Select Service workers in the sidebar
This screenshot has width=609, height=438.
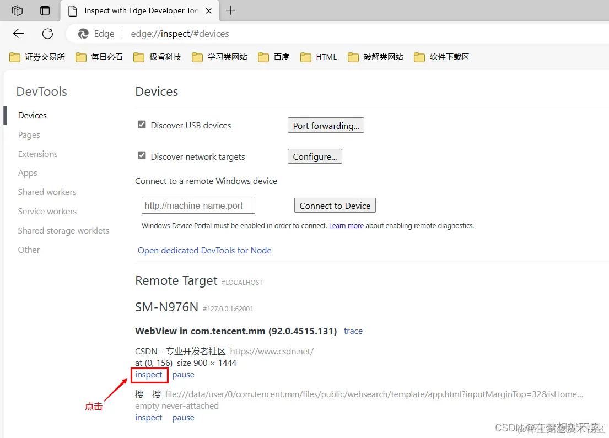47,211
